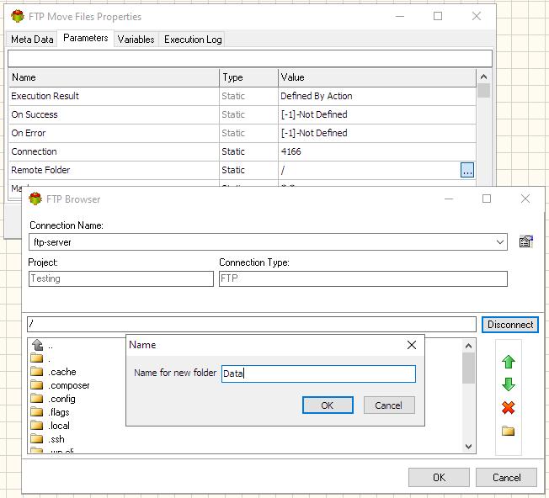Select the .composer folder icon
The image size is (549, 498).
pos(36,384)
